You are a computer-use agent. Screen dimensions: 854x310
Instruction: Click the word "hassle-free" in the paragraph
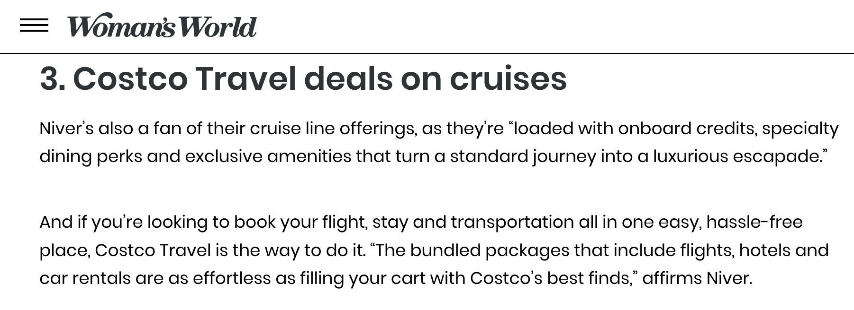754,222
